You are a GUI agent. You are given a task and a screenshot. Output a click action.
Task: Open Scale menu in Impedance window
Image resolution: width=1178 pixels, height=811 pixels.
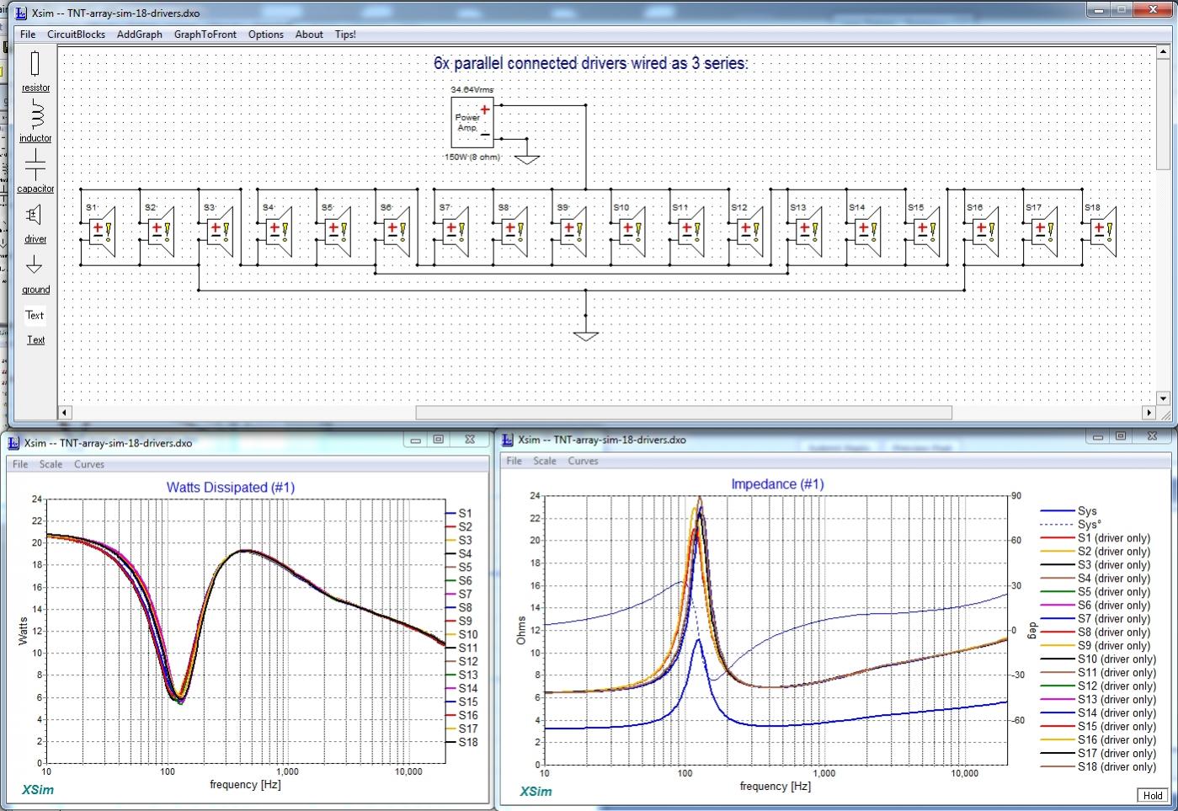pyautogui.click(x=545, y=461)
